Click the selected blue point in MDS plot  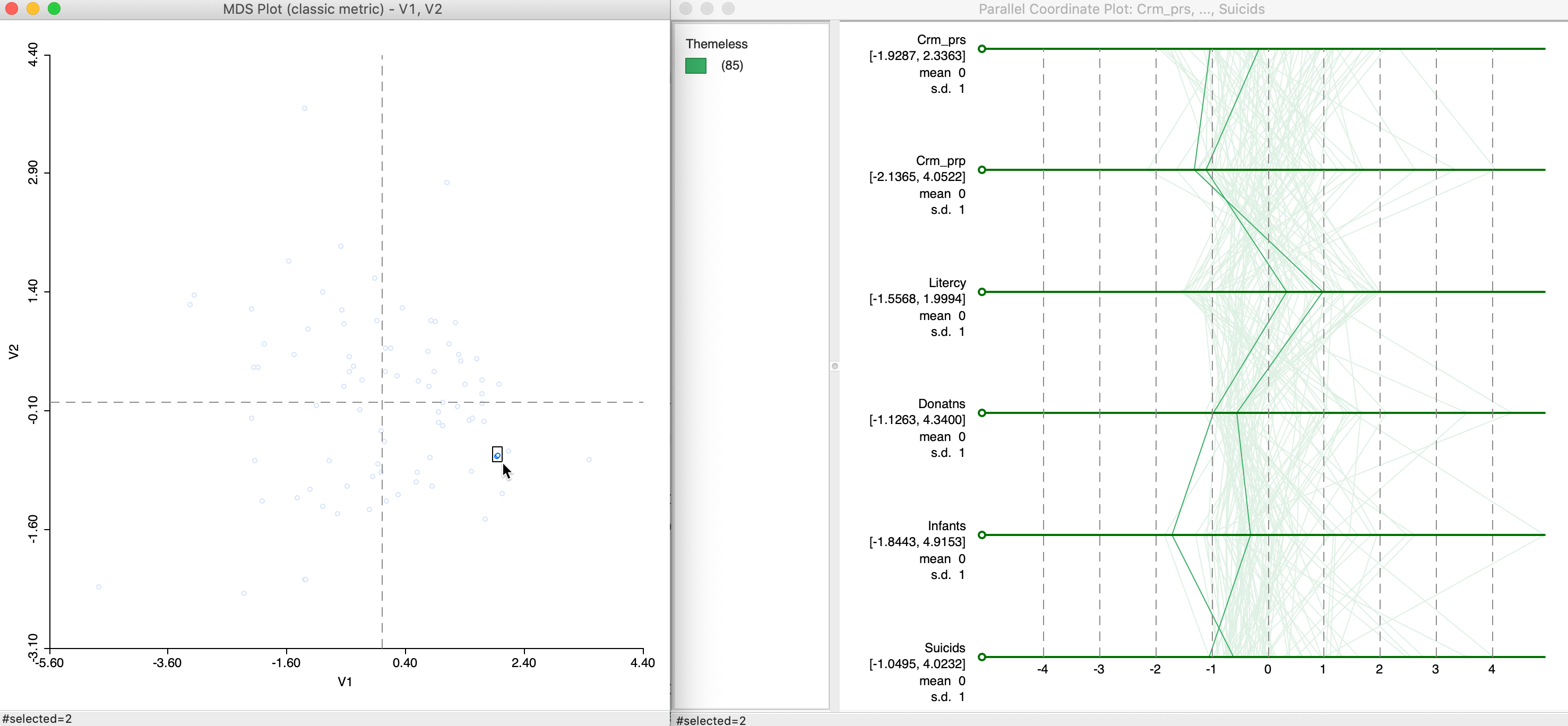(x=497, y=455)
